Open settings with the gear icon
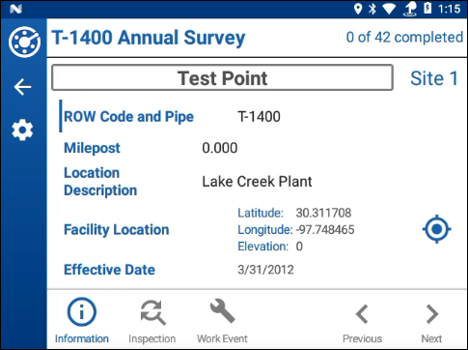Image resolution: width=468 pixels, height=350 pixels. click(22, 130)
